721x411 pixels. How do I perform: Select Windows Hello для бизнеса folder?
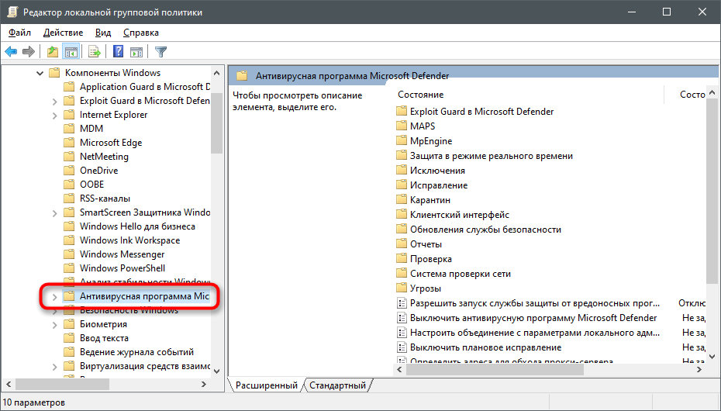(x=129, y=226)
